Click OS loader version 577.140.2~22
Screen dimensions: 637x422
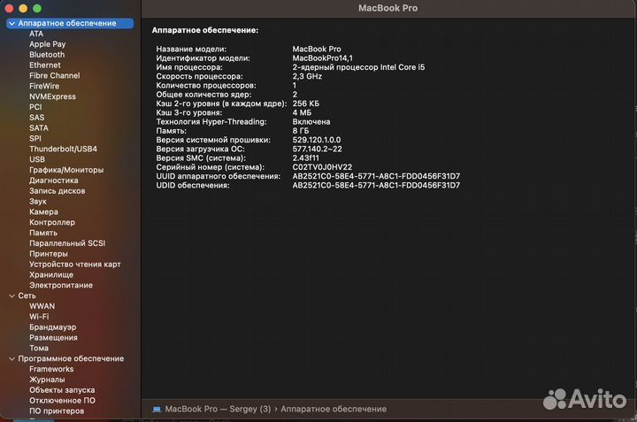click(x=317, y=149)
